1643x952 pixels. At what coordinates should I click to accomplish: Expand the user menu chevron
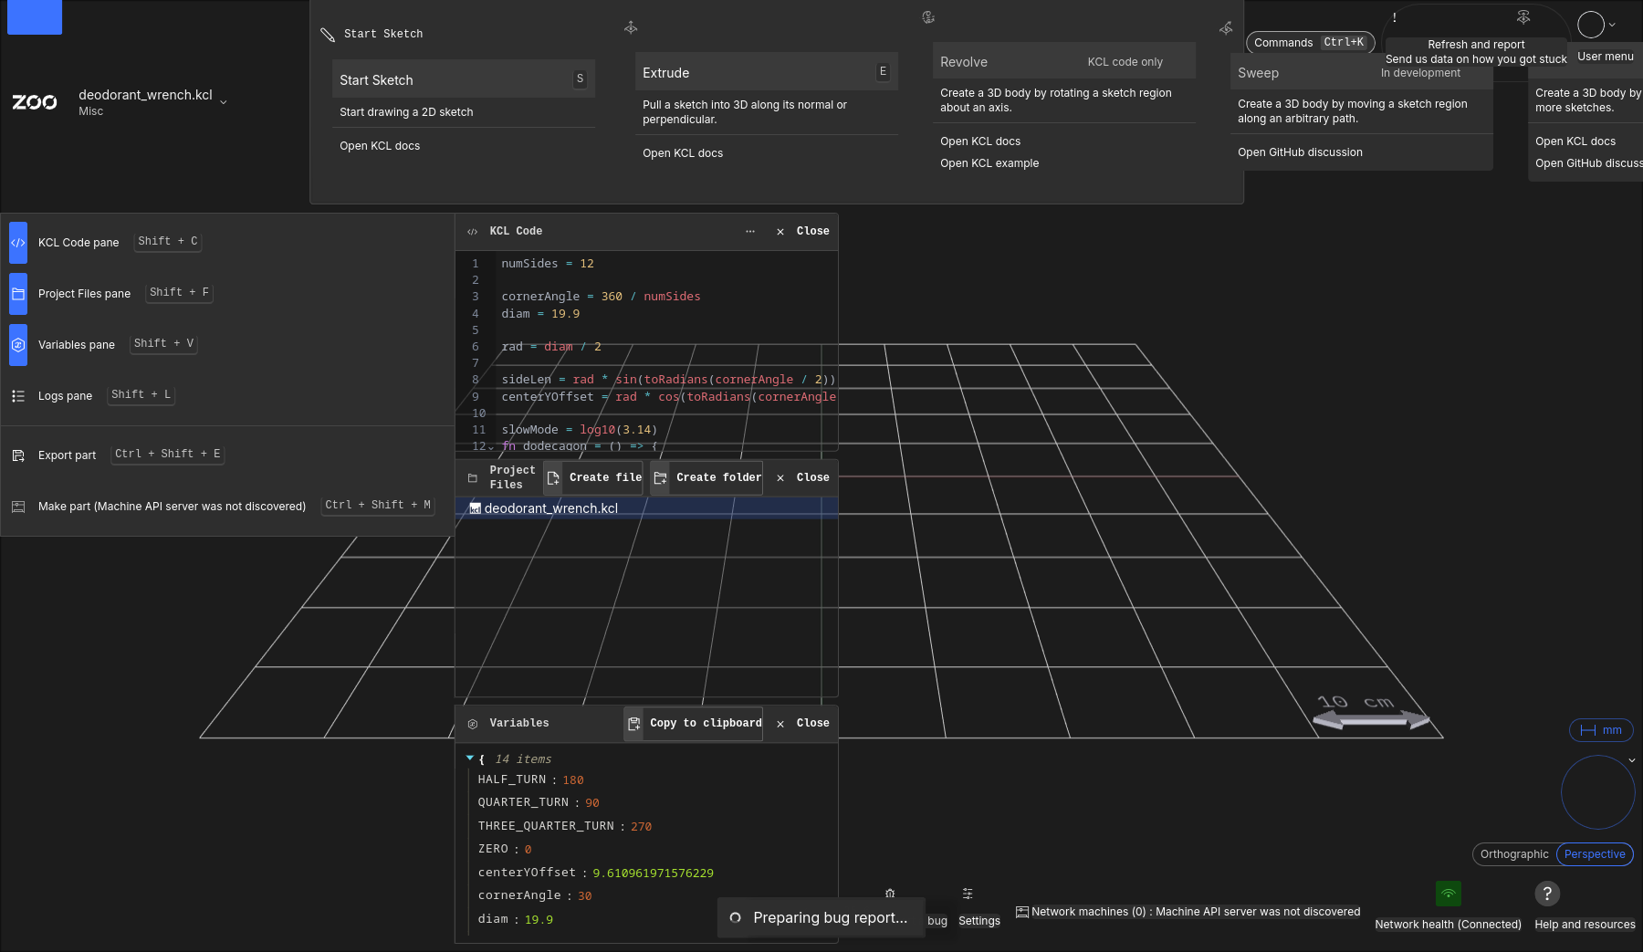(x=1612, y=26)
